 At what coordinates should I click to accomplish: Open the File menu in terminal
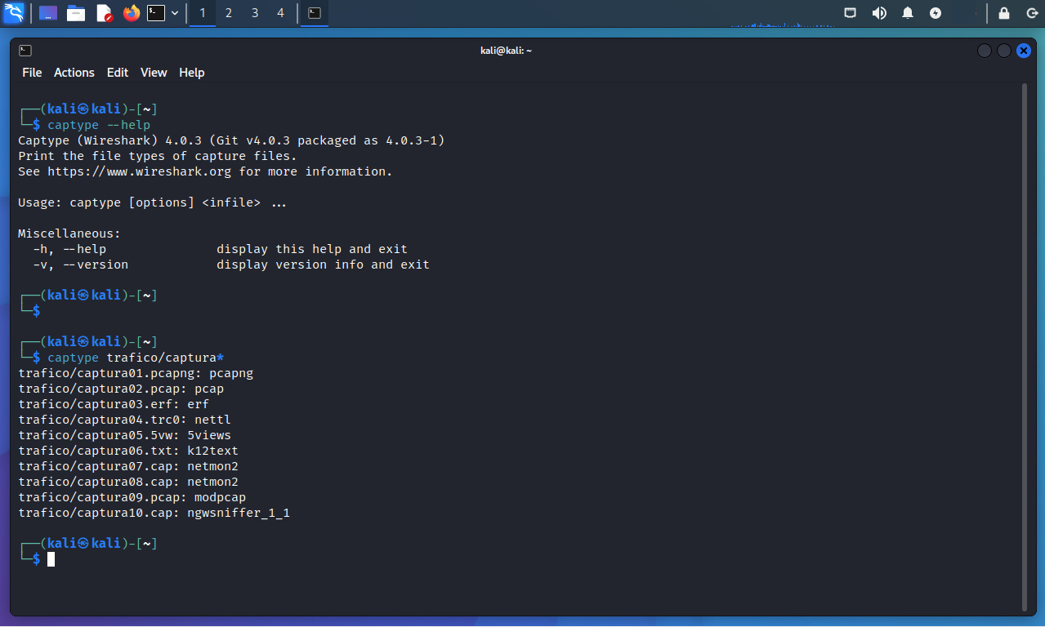pos(32,73)
